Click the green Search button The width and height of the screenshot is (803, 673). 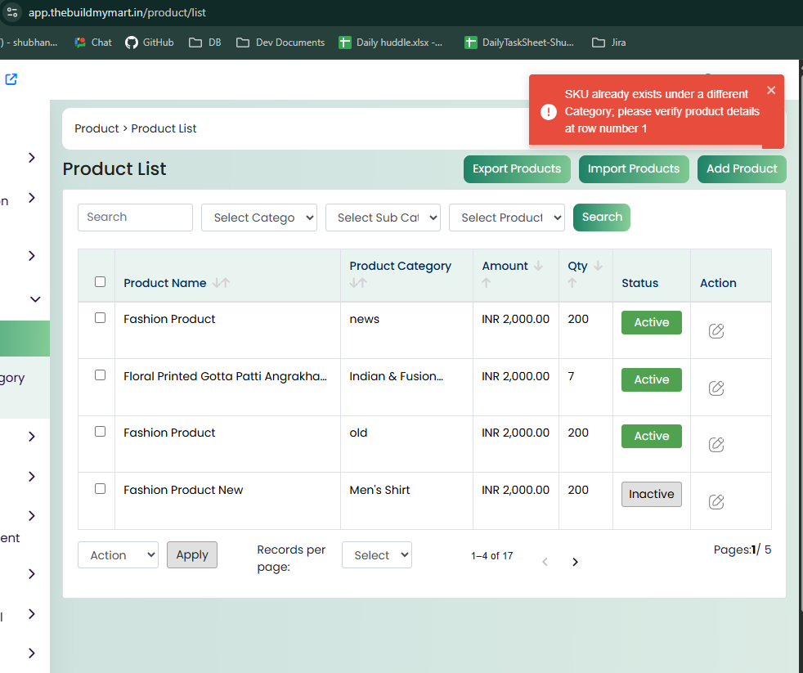pos(602,218)
